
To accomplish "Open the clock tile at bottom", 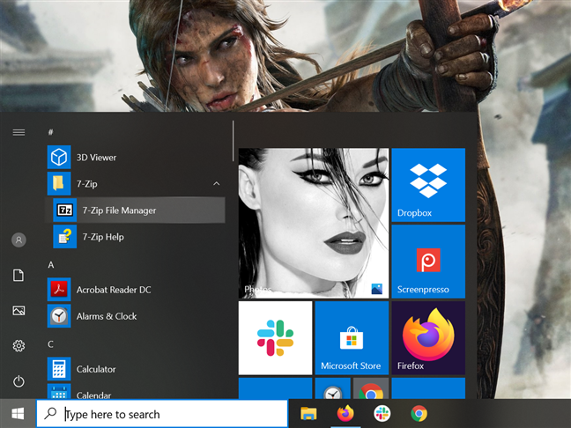I will pyautogui.click(x=333, y=388).
